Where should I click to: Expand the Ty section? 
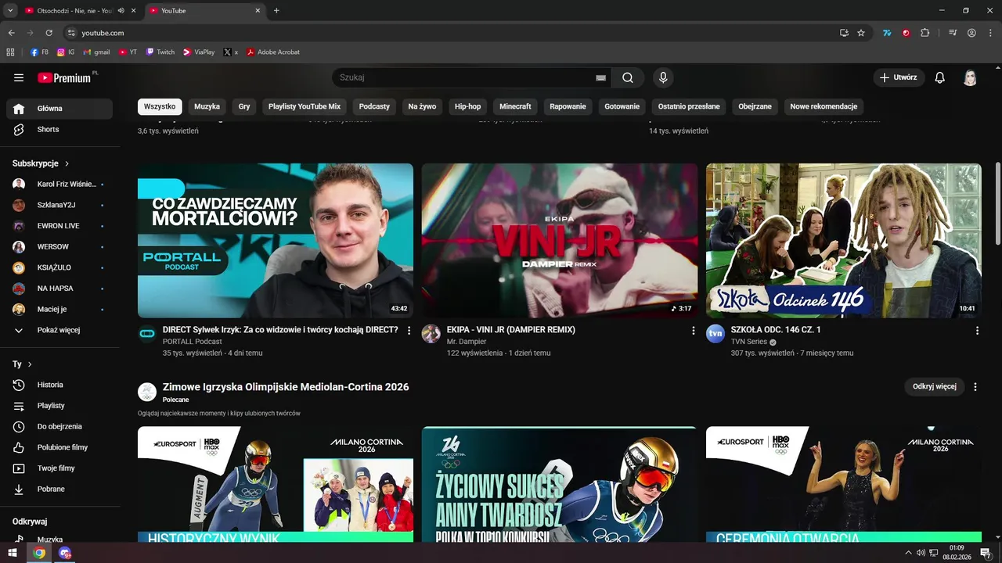[x=22, y=364]
